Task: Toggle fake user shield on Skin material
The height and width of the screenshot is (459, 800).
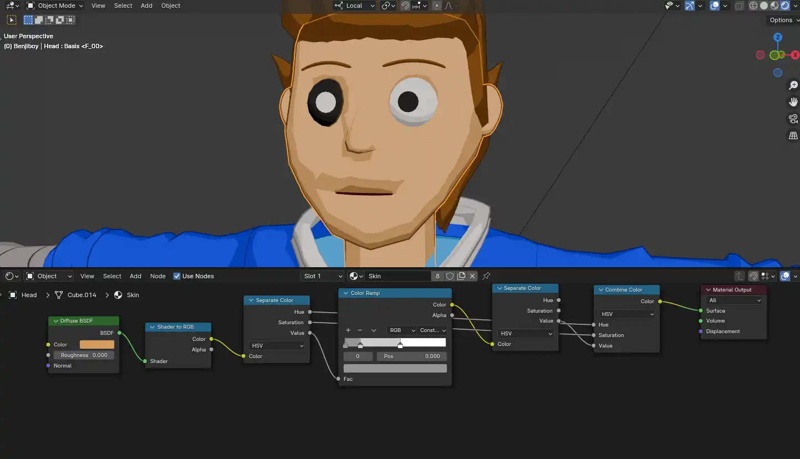Action: [x=450, y=276]
